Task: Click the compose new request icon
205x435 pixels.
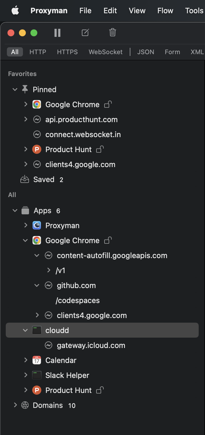Action: tap(85, 33)
